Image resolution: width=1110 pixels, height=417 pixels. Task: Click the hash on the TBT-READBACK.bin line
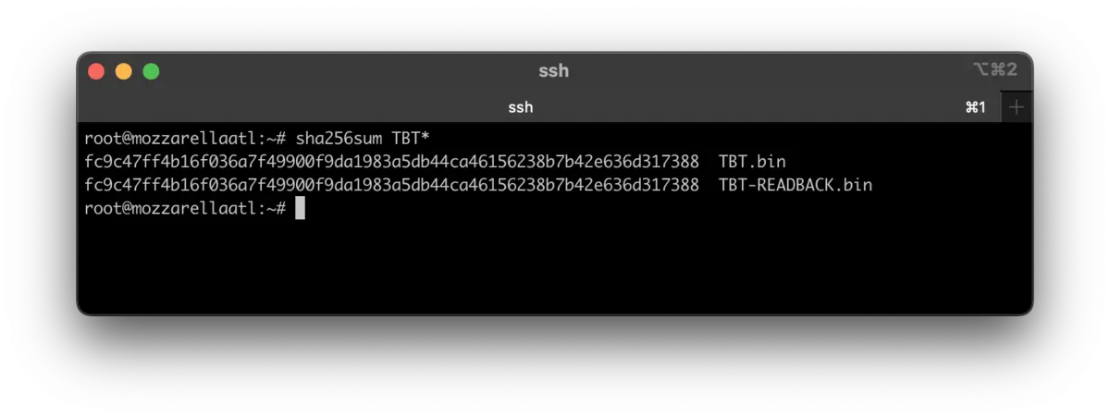391,185
